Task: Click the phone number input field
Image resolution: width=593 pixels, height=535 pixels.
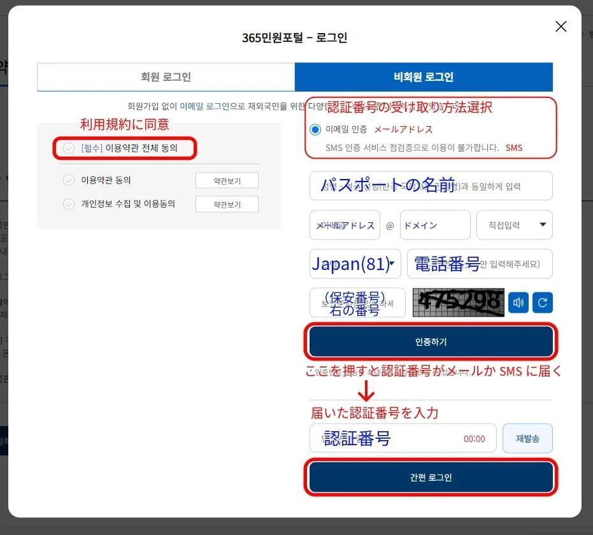Action: tap(480, 264)
